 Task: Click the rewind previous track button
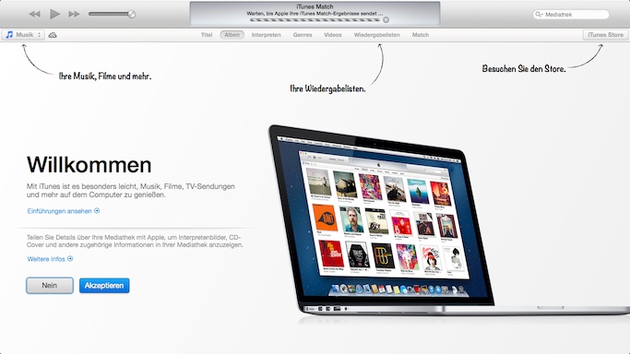(x=35, y=14)
